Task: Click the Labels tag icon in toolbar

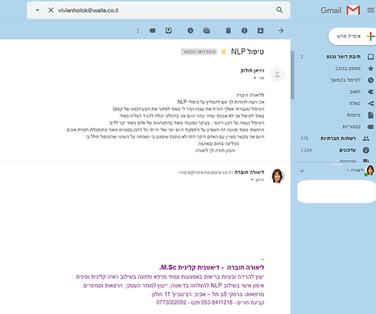Action: [x=152, y=31]
